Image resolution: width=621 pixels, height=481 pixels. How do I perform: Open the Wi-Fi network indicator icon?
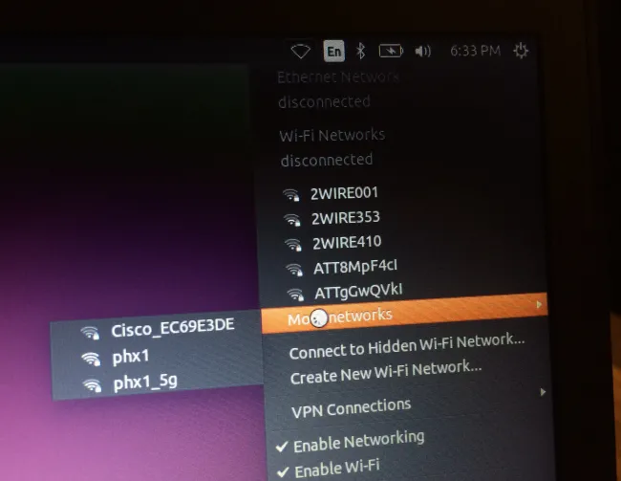(x=301, y=52)
